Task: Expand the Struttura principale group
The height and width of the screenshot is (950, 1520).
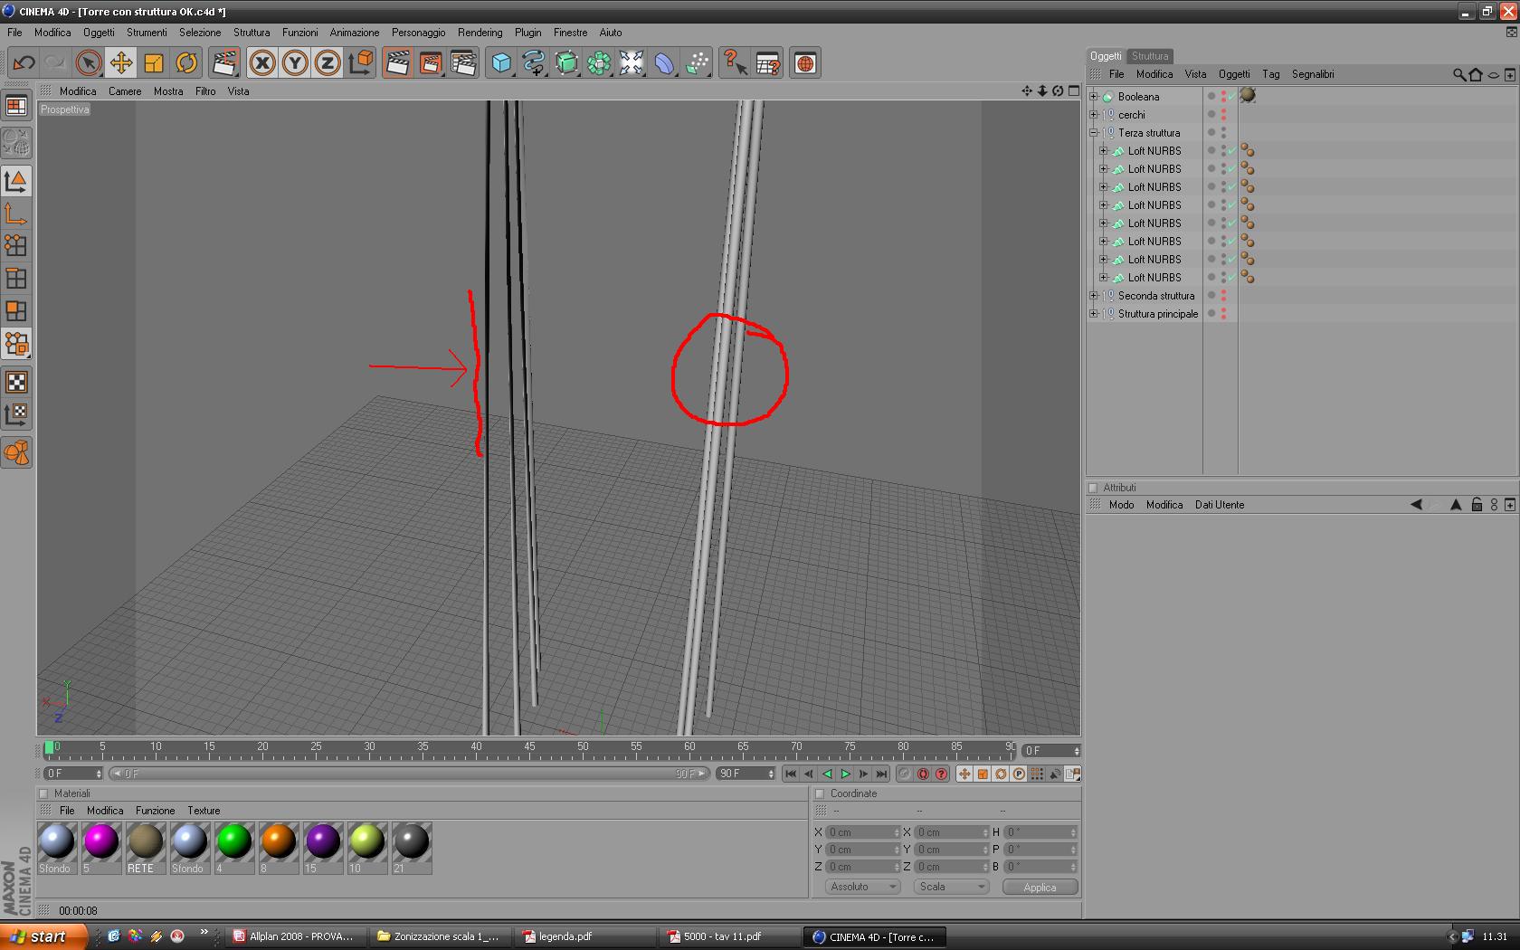Action: pos(1094,314)
